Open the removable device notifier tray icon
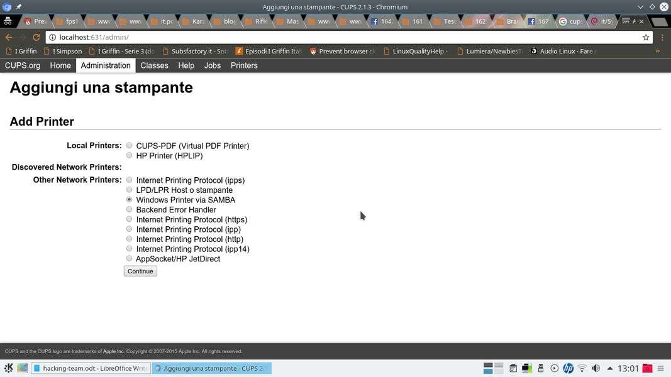Screen dimensions: 671x377 [540, 368]
